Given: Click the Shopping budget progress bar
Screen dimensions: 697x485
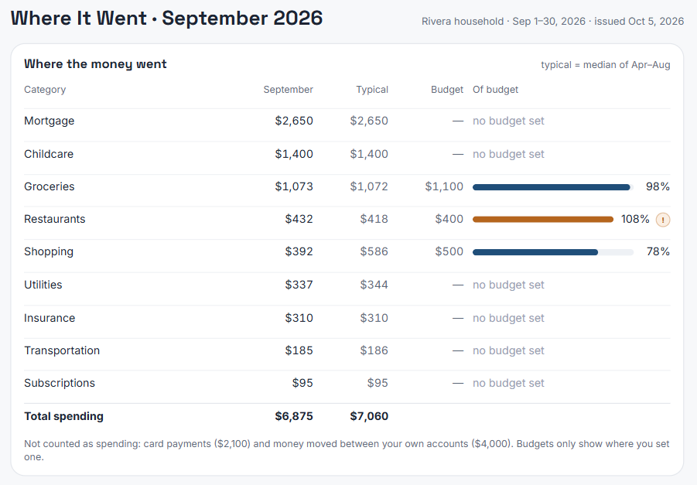Looking at the screenshot, I should point(553,252).
